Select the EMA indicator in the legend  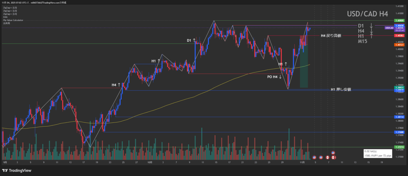click(x=5, y=17)
